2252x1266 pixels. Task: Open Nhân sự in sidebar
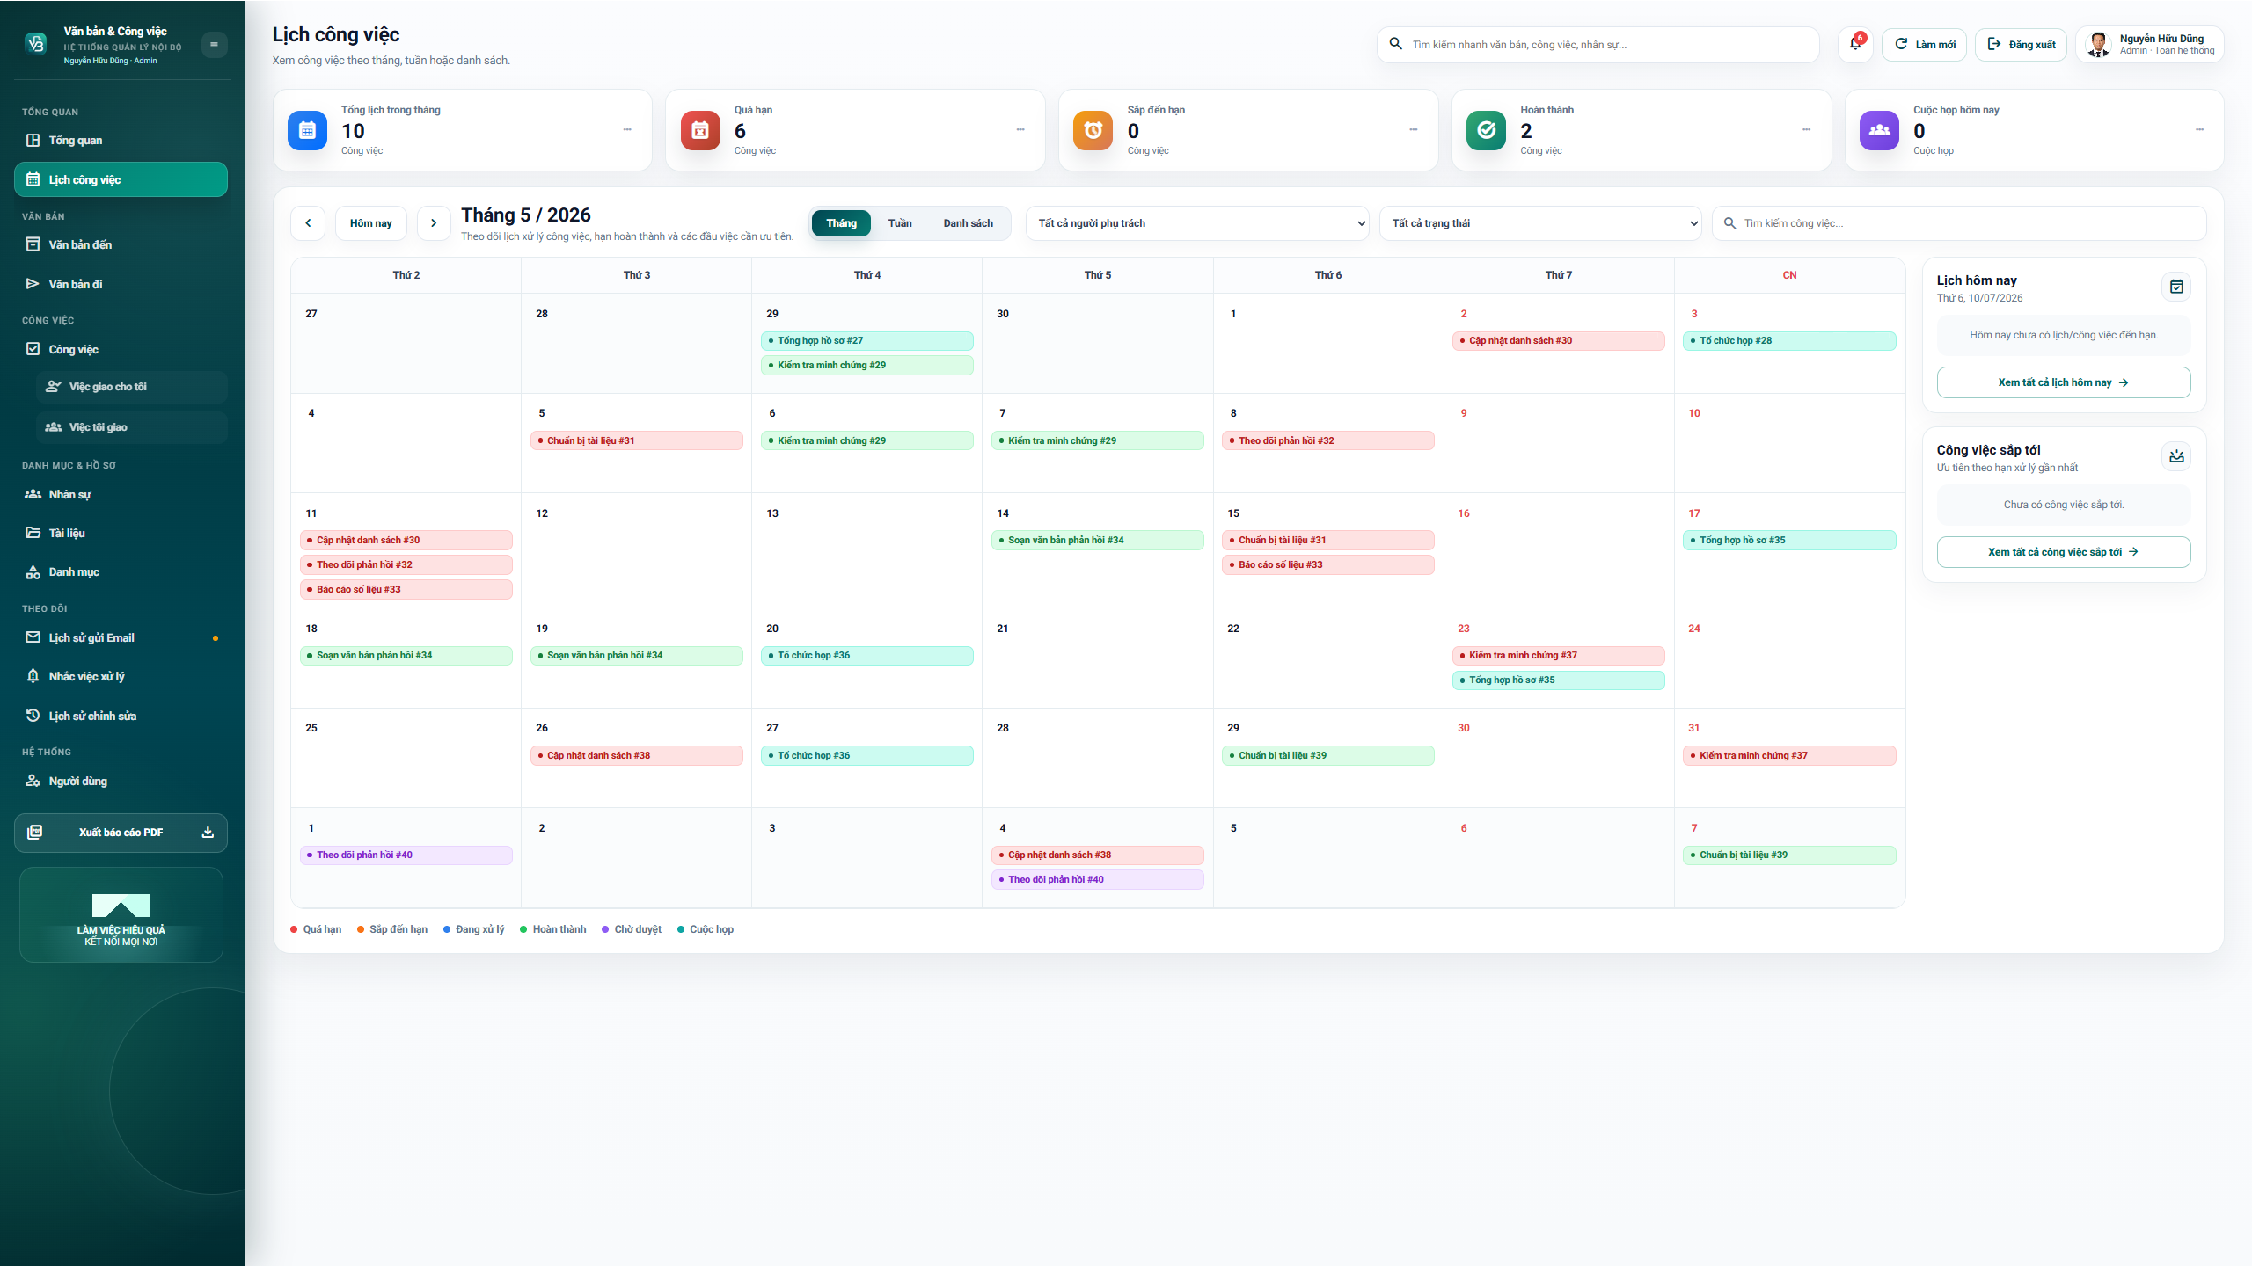pos(121,494)
